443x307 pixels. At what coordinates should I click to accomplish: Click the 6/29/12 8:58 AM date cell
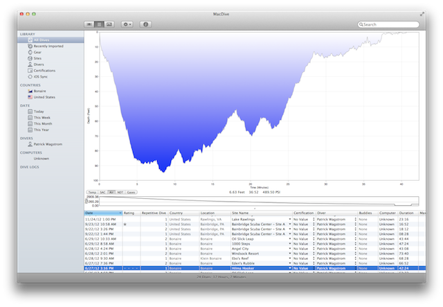(x=100, y=244)
